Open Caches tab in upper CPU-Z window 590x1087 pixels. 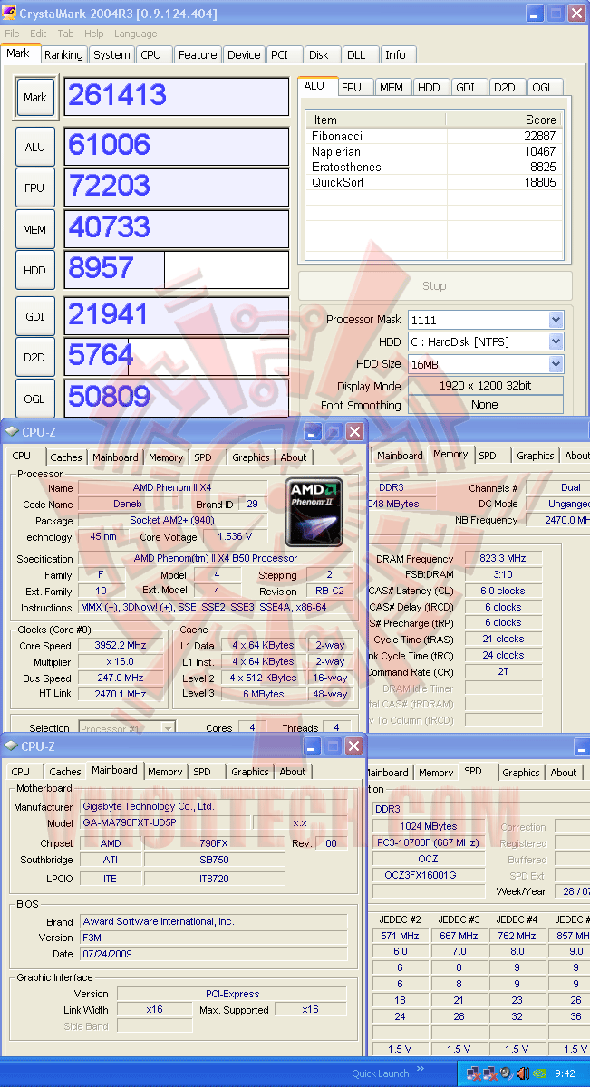click(x=66, y=457)
